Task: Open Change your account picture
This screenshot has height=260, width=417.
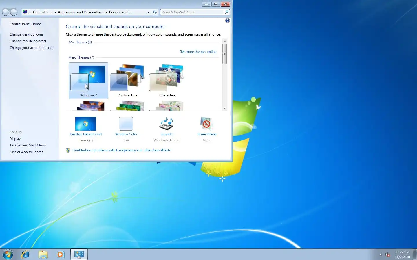Action: pyautogui.click(x=32, y=48)
